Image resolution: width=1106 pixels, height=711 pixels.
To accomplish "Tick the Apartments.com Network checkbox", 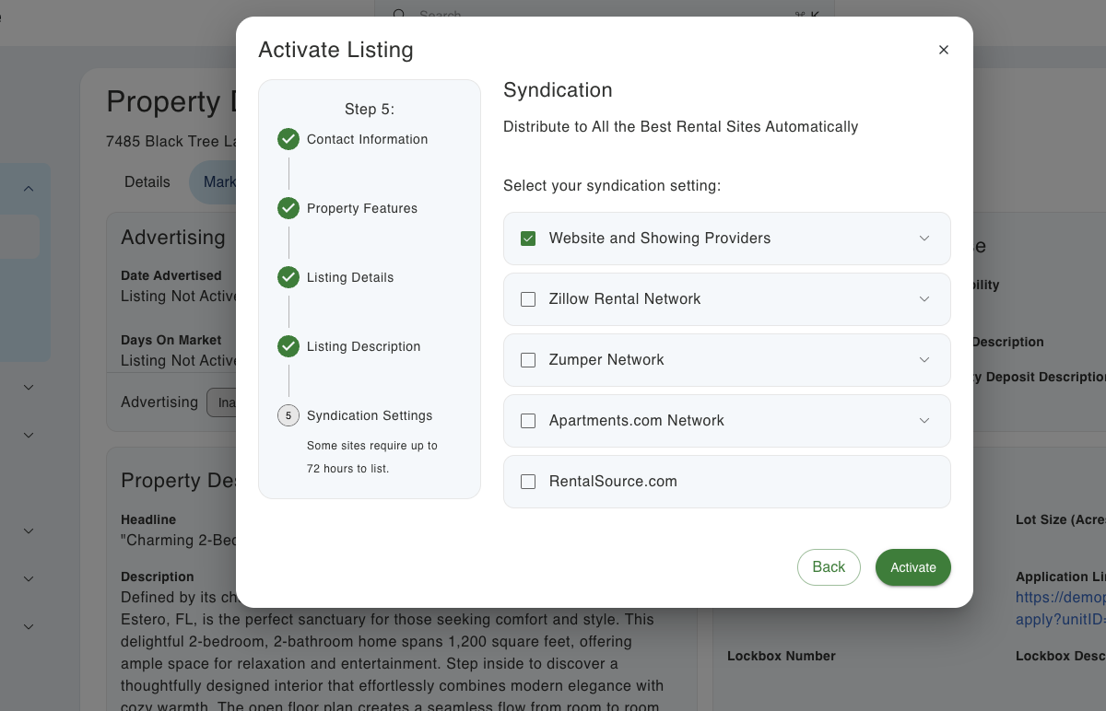I will [528, 421].
